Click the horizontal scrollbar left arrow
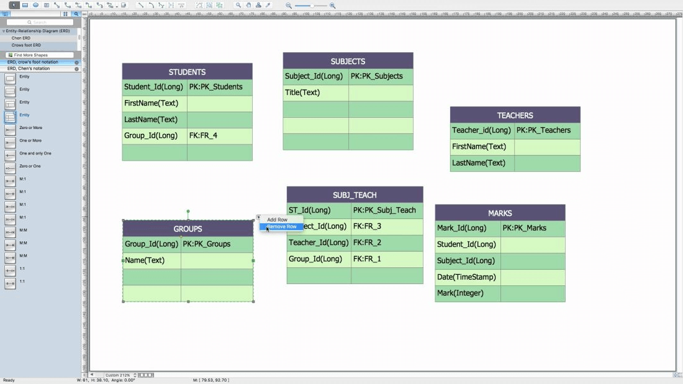 pos(91,375)
